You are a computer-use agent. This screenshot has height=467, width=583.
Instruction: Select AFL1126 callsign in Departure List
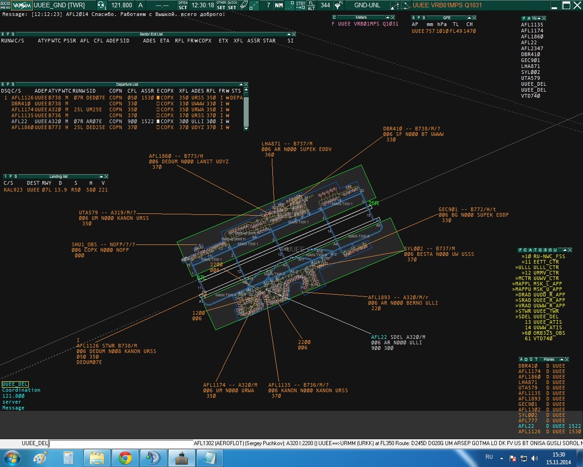[x=22, y=98]
